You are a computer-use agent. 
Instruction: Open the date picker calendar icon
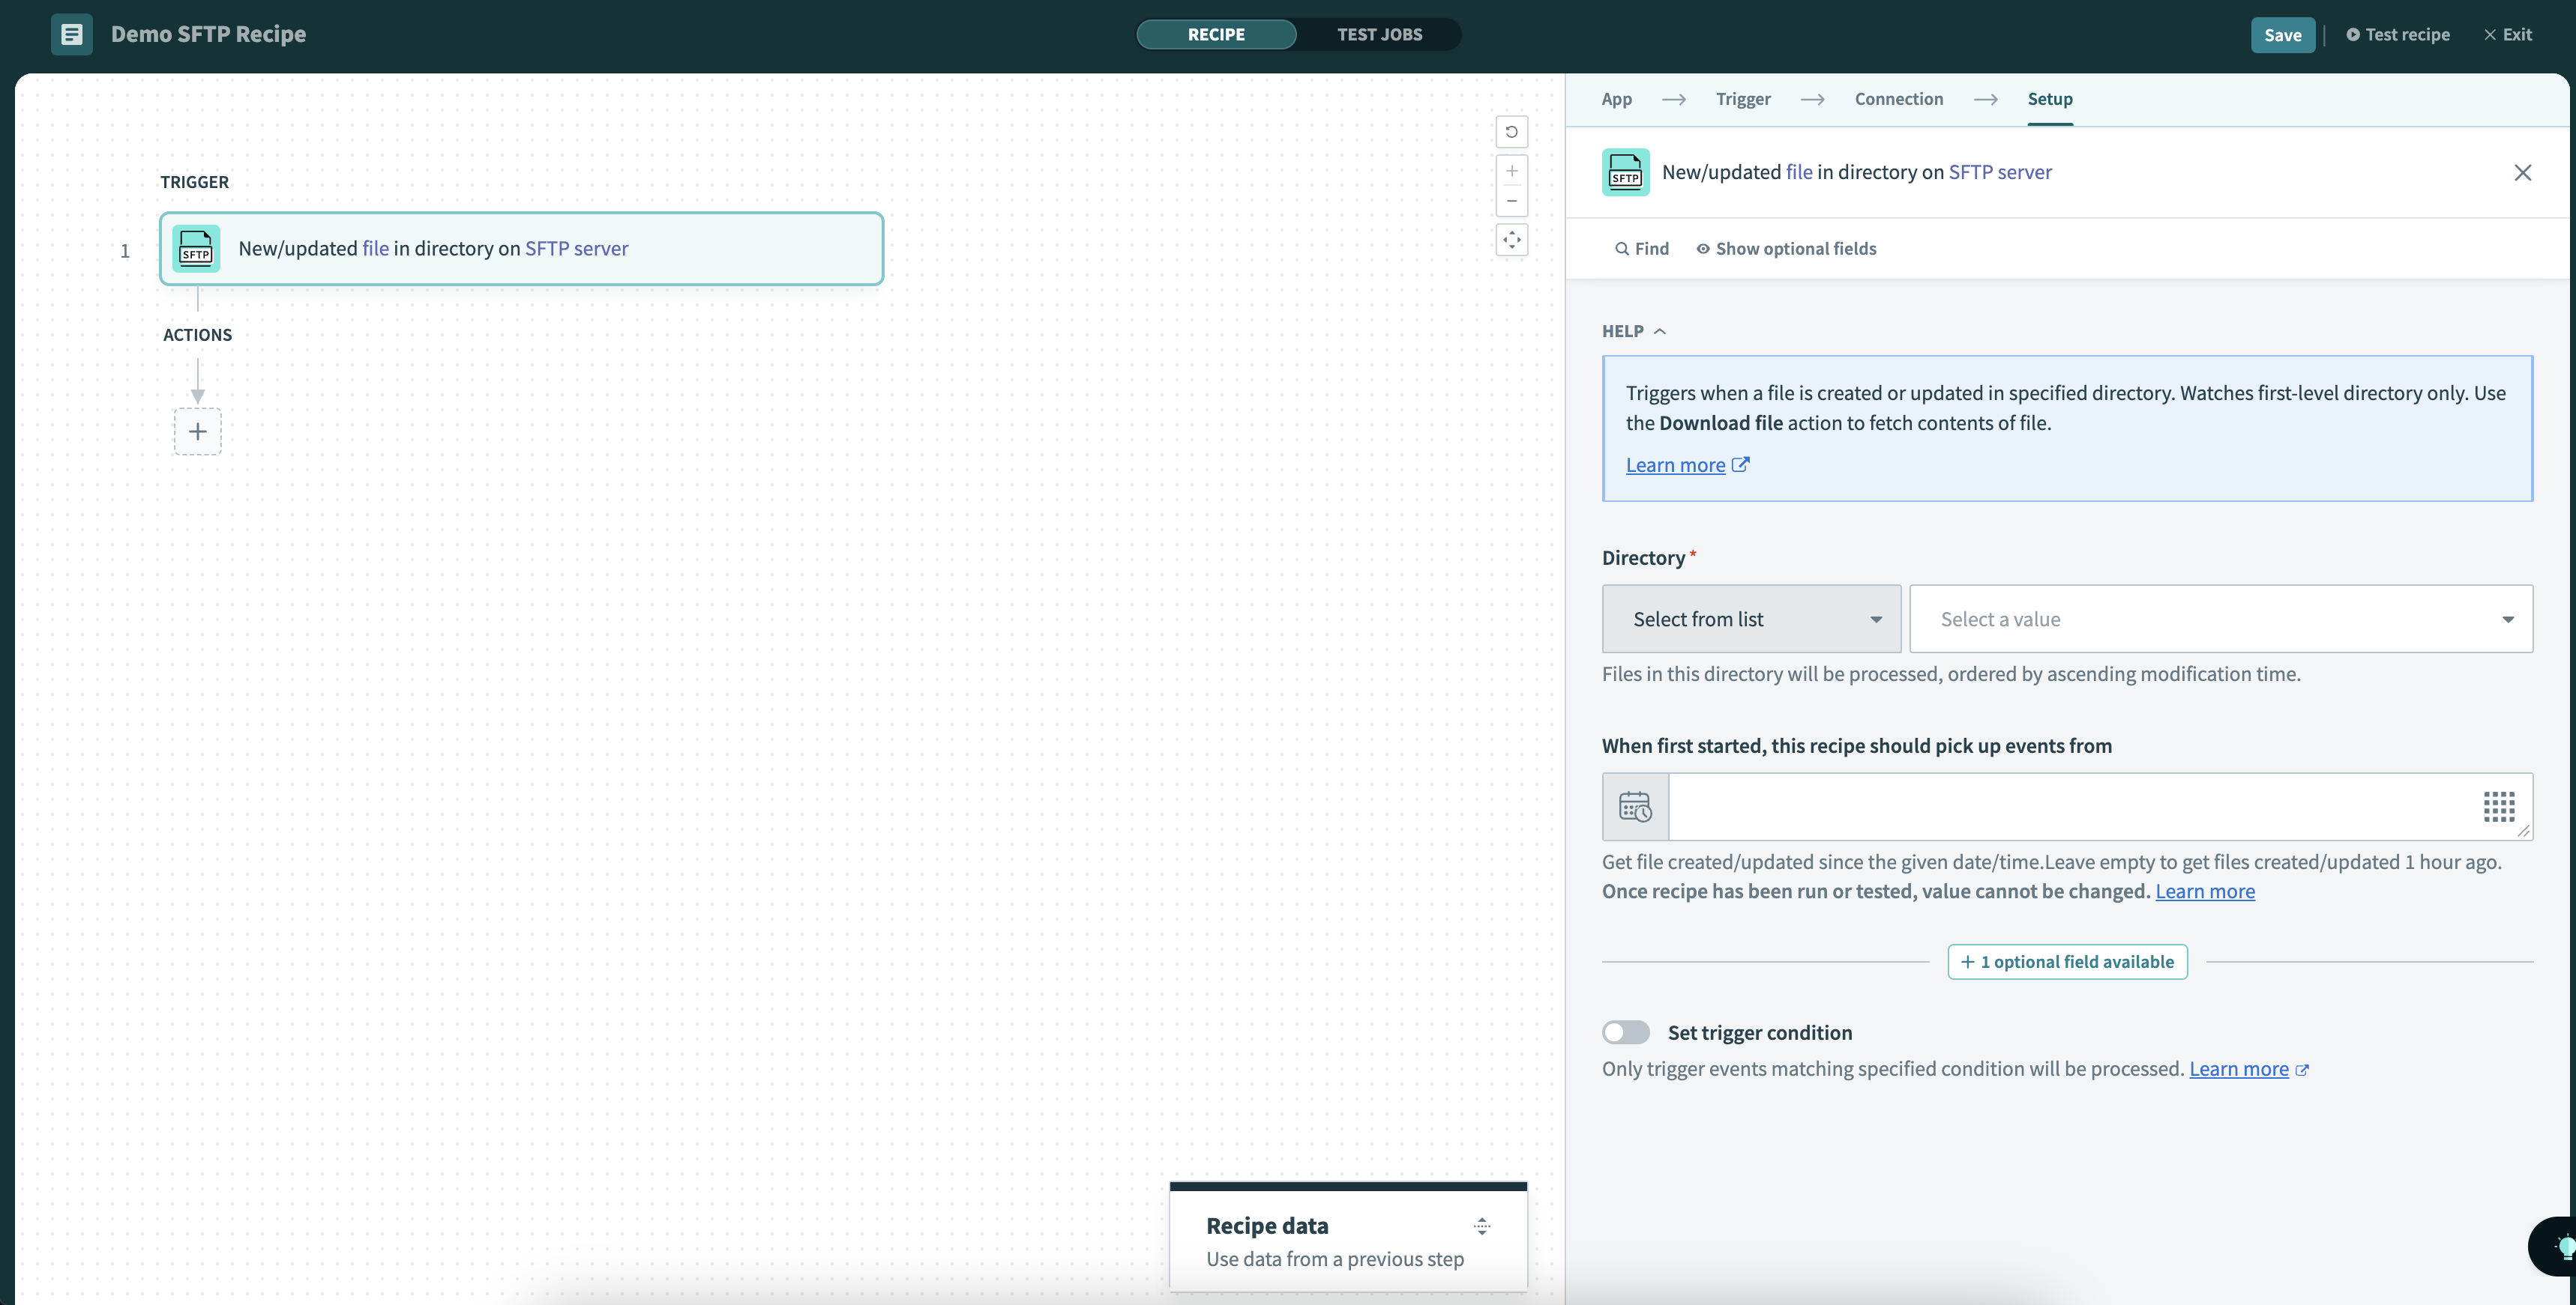pos(1635,806)
